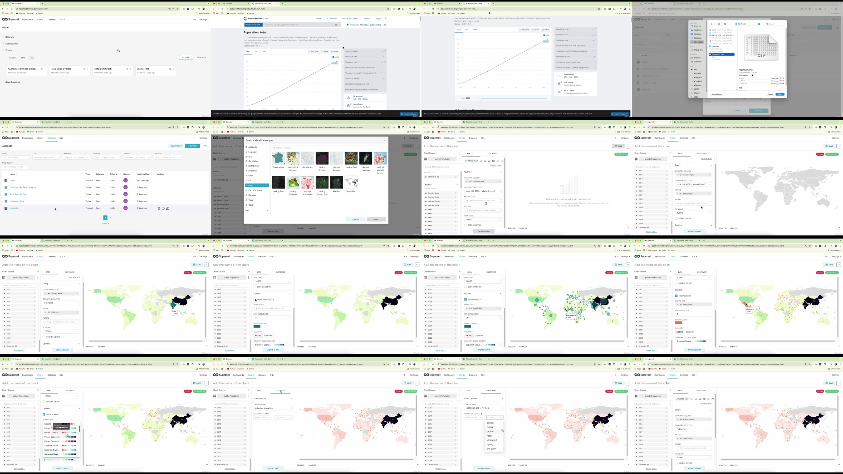Screen dimensions: 843x474
Task: Expand Tags section in visualization type dialog
Action: (x=257, y=210)
